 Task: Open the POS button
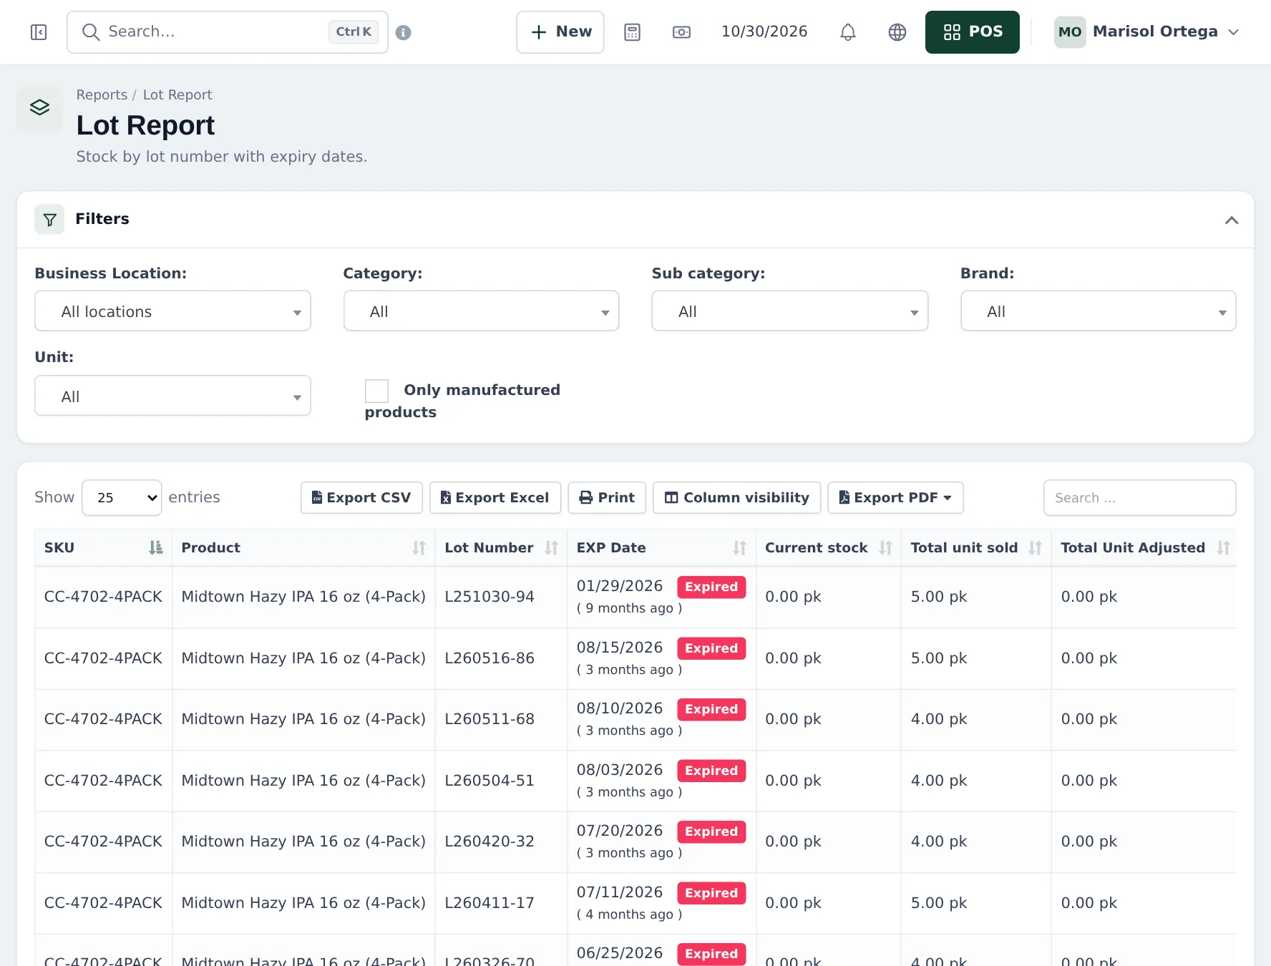coord(972,32)
